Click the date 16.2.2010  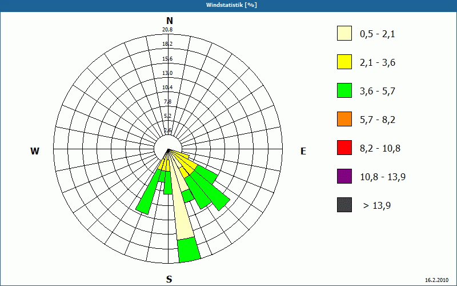437,280
